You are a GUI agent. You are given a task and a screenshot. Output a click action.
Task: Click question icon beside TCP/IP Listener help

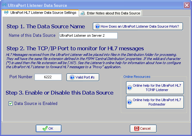pos(130,88)
